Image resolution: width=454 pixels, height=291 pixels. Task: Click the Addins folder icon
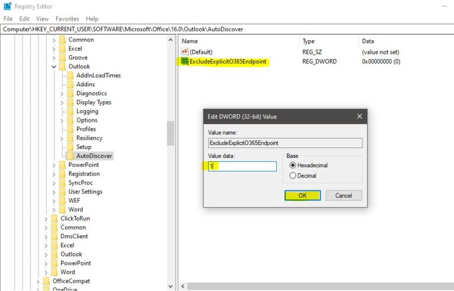[70, 85]
